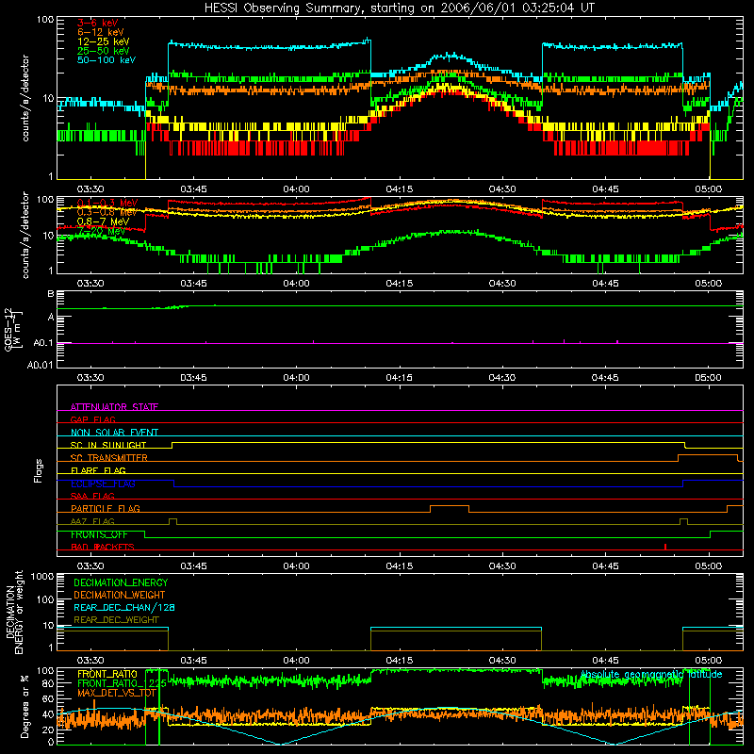The height and width of the screenshot is (754, 754).
Task: Select the DECIMATION_ENERGY legend label
Action: (121, 582)
